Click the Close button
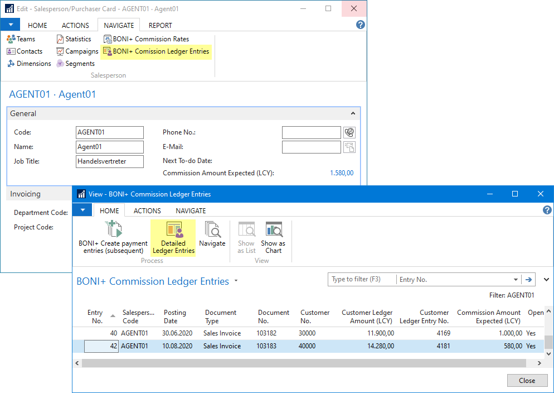 tap(527, 381)
